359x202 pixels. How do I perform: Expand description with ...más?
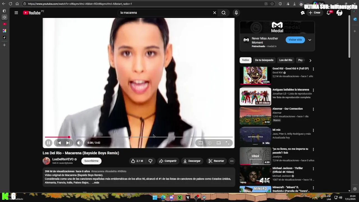(96, 183)
